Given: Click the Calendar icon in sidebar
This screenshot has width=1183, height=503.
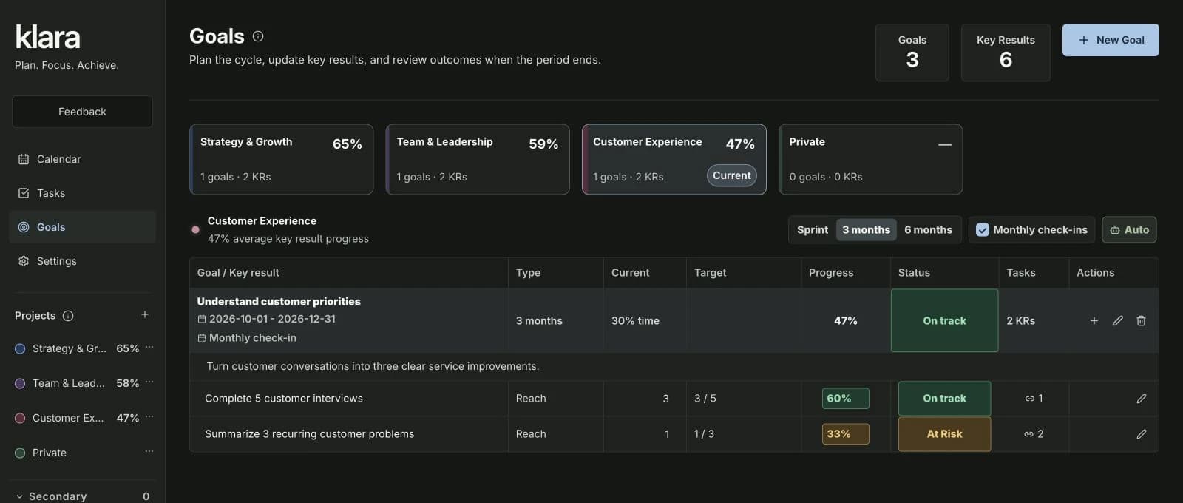Looking at the screenshot, I should 24,159.
